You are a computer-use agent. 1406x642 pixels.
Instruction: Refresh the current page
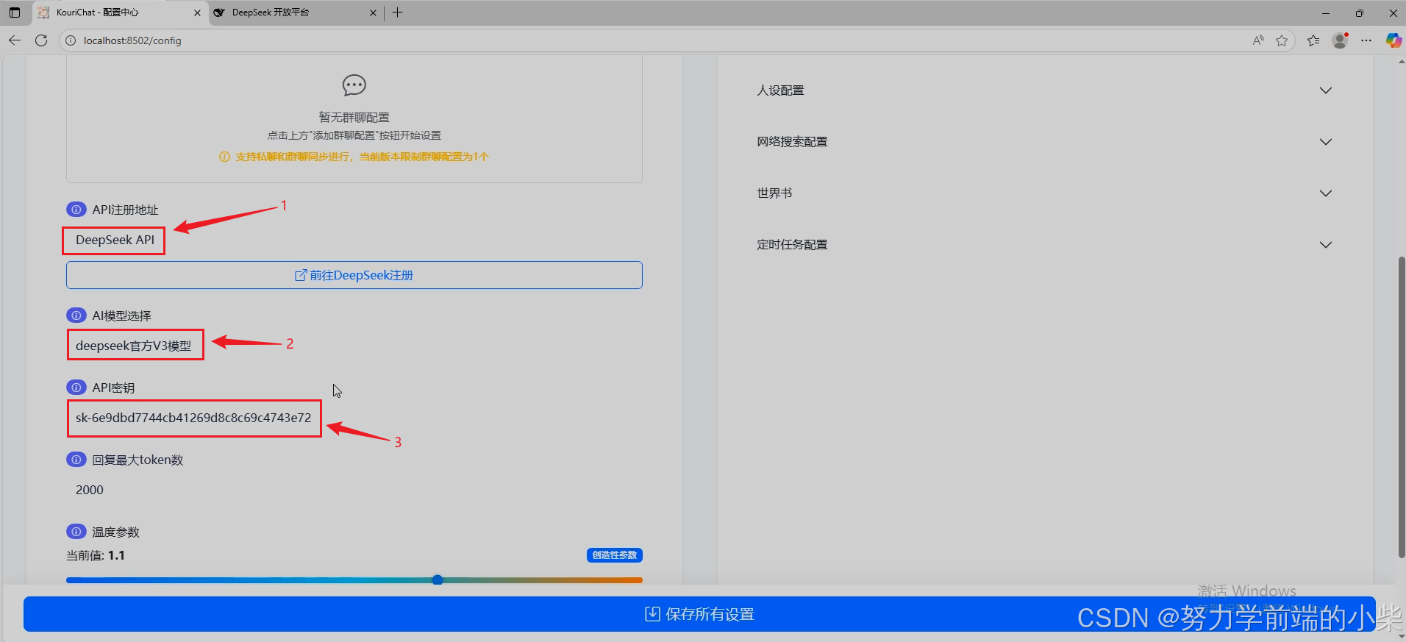41,40
